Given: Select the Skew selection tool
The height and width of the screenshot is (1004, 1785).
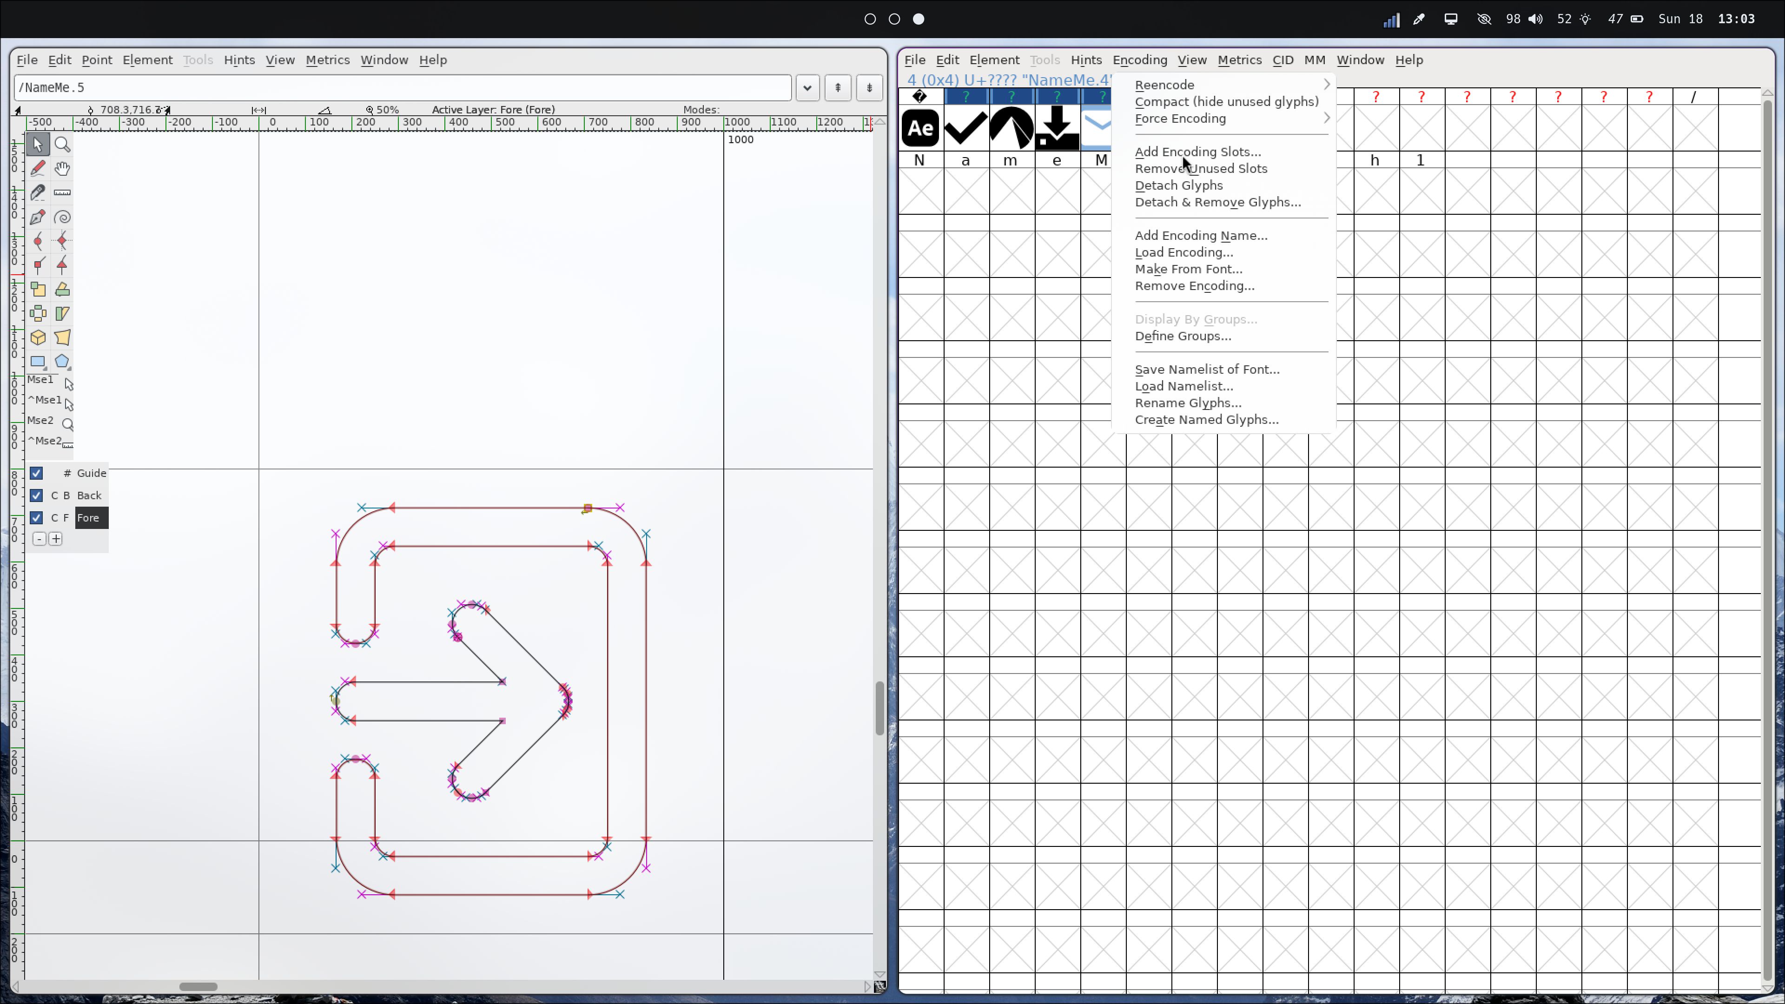Looking at the screenshot, I should [x=62, y=314].
